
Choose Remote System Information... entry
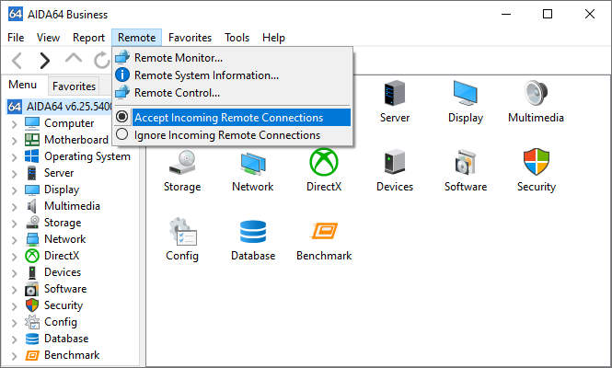(x=233, y=75)
